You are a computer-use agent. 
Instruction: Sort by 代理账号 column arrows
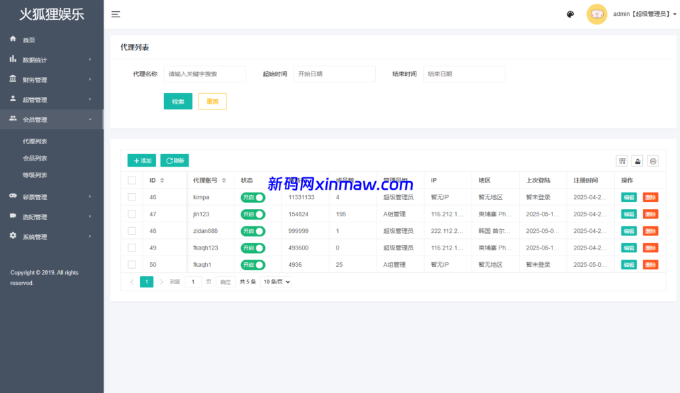(224, 181)
